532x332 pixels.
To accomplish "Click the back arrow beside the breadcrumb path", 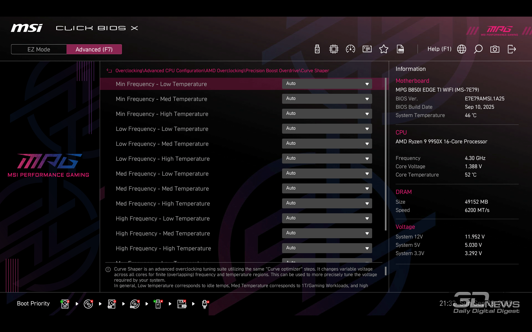I will (x=109, y=71).
